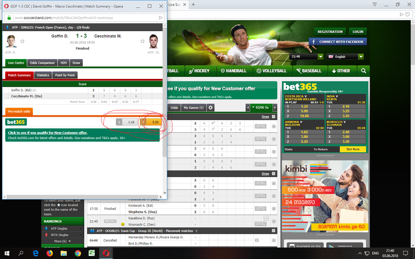Switch to Statistics tab

click(x=43, y=75)
